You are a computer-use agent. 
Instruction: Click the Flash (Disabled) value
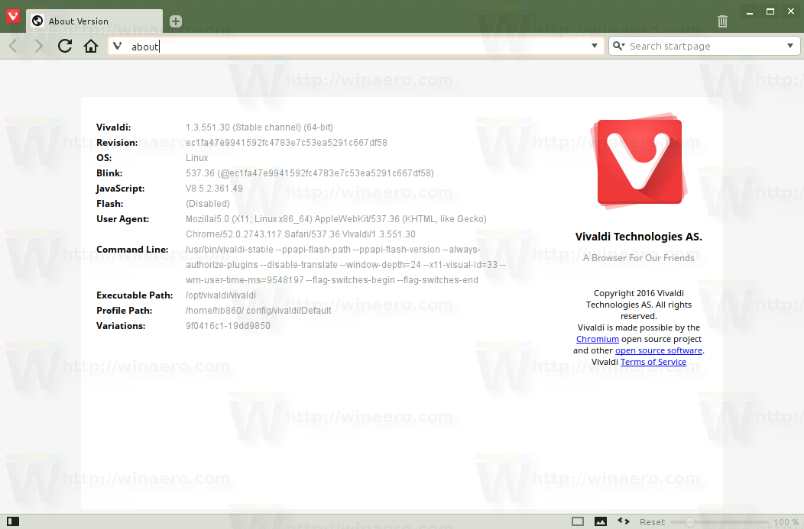tap(208, 204)
